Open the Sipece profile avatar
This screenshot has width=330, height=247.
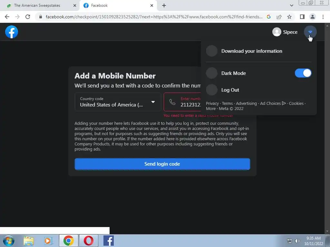[x=277, y=32]
